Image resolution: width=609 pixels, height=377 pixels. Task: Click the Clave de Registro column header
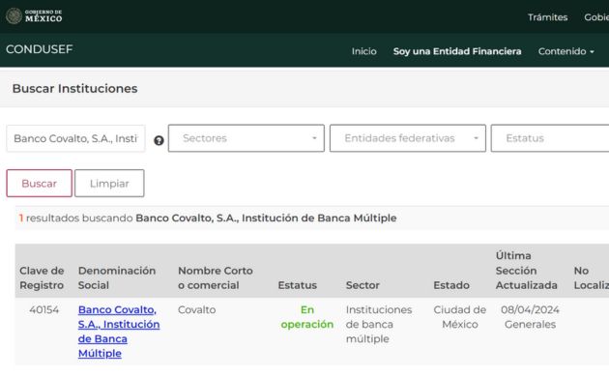click(x=42, y=277)
